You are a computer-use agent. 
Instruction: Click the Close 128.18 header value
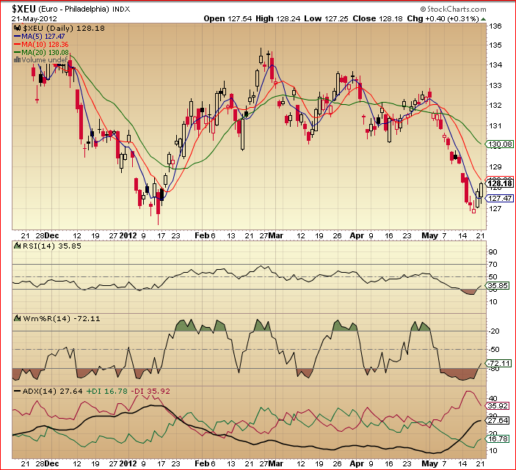pos(377,19)
